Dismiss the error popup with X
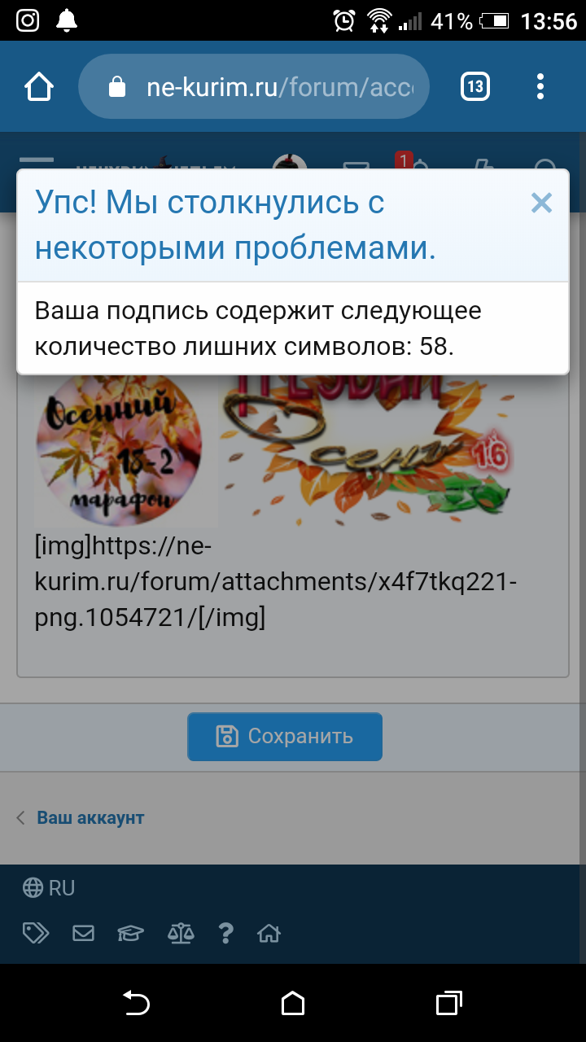This screenshot has height=1042, width=586. 541,203
